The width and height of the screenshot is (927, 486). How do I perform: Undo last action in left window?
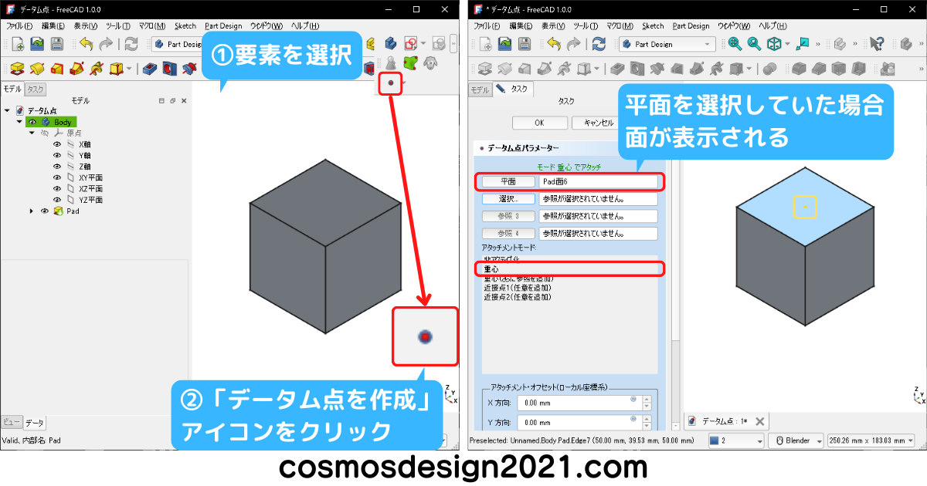click(85, 44)
